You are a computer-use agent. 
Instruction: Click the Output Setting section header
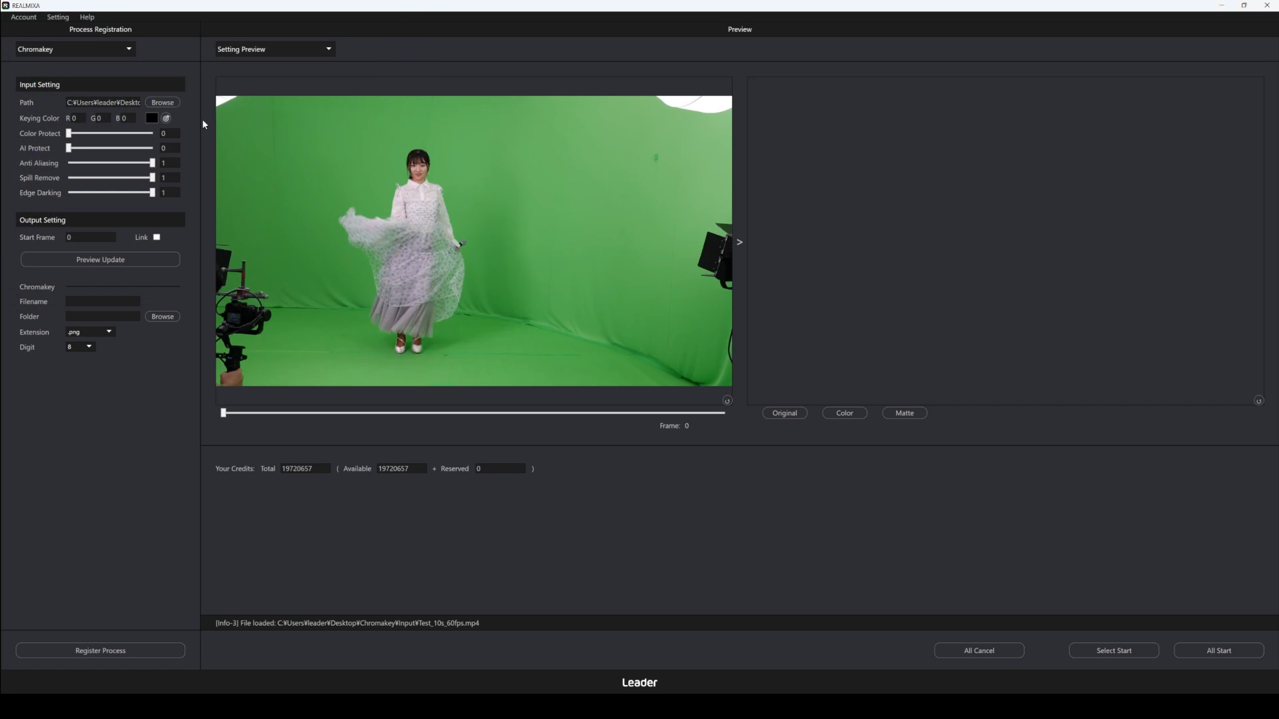coord(101,220)
